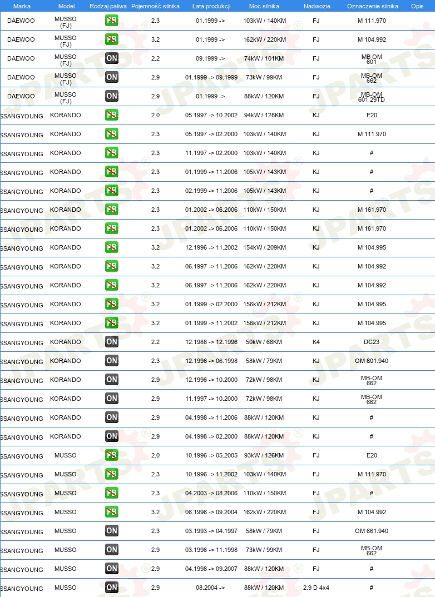Click petrol icon for Korando 154kW/209KM
Image resolution: width=435 pixels, height=597 pixels.
112,247
